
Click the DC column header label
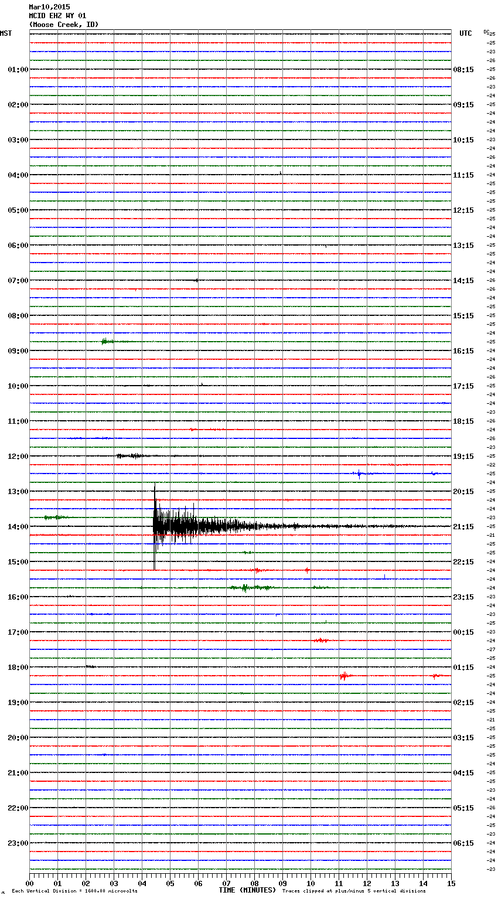[486, 32]
